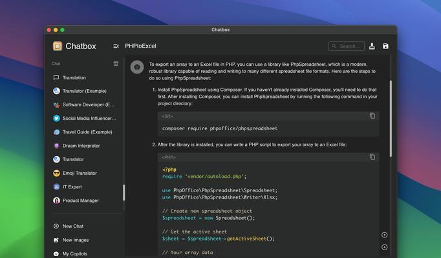Open the Translation chat

74,77
